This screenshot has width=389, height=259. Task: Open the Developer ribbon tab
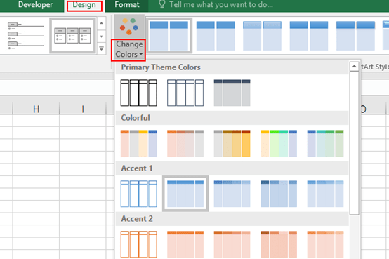click(36, 4)
